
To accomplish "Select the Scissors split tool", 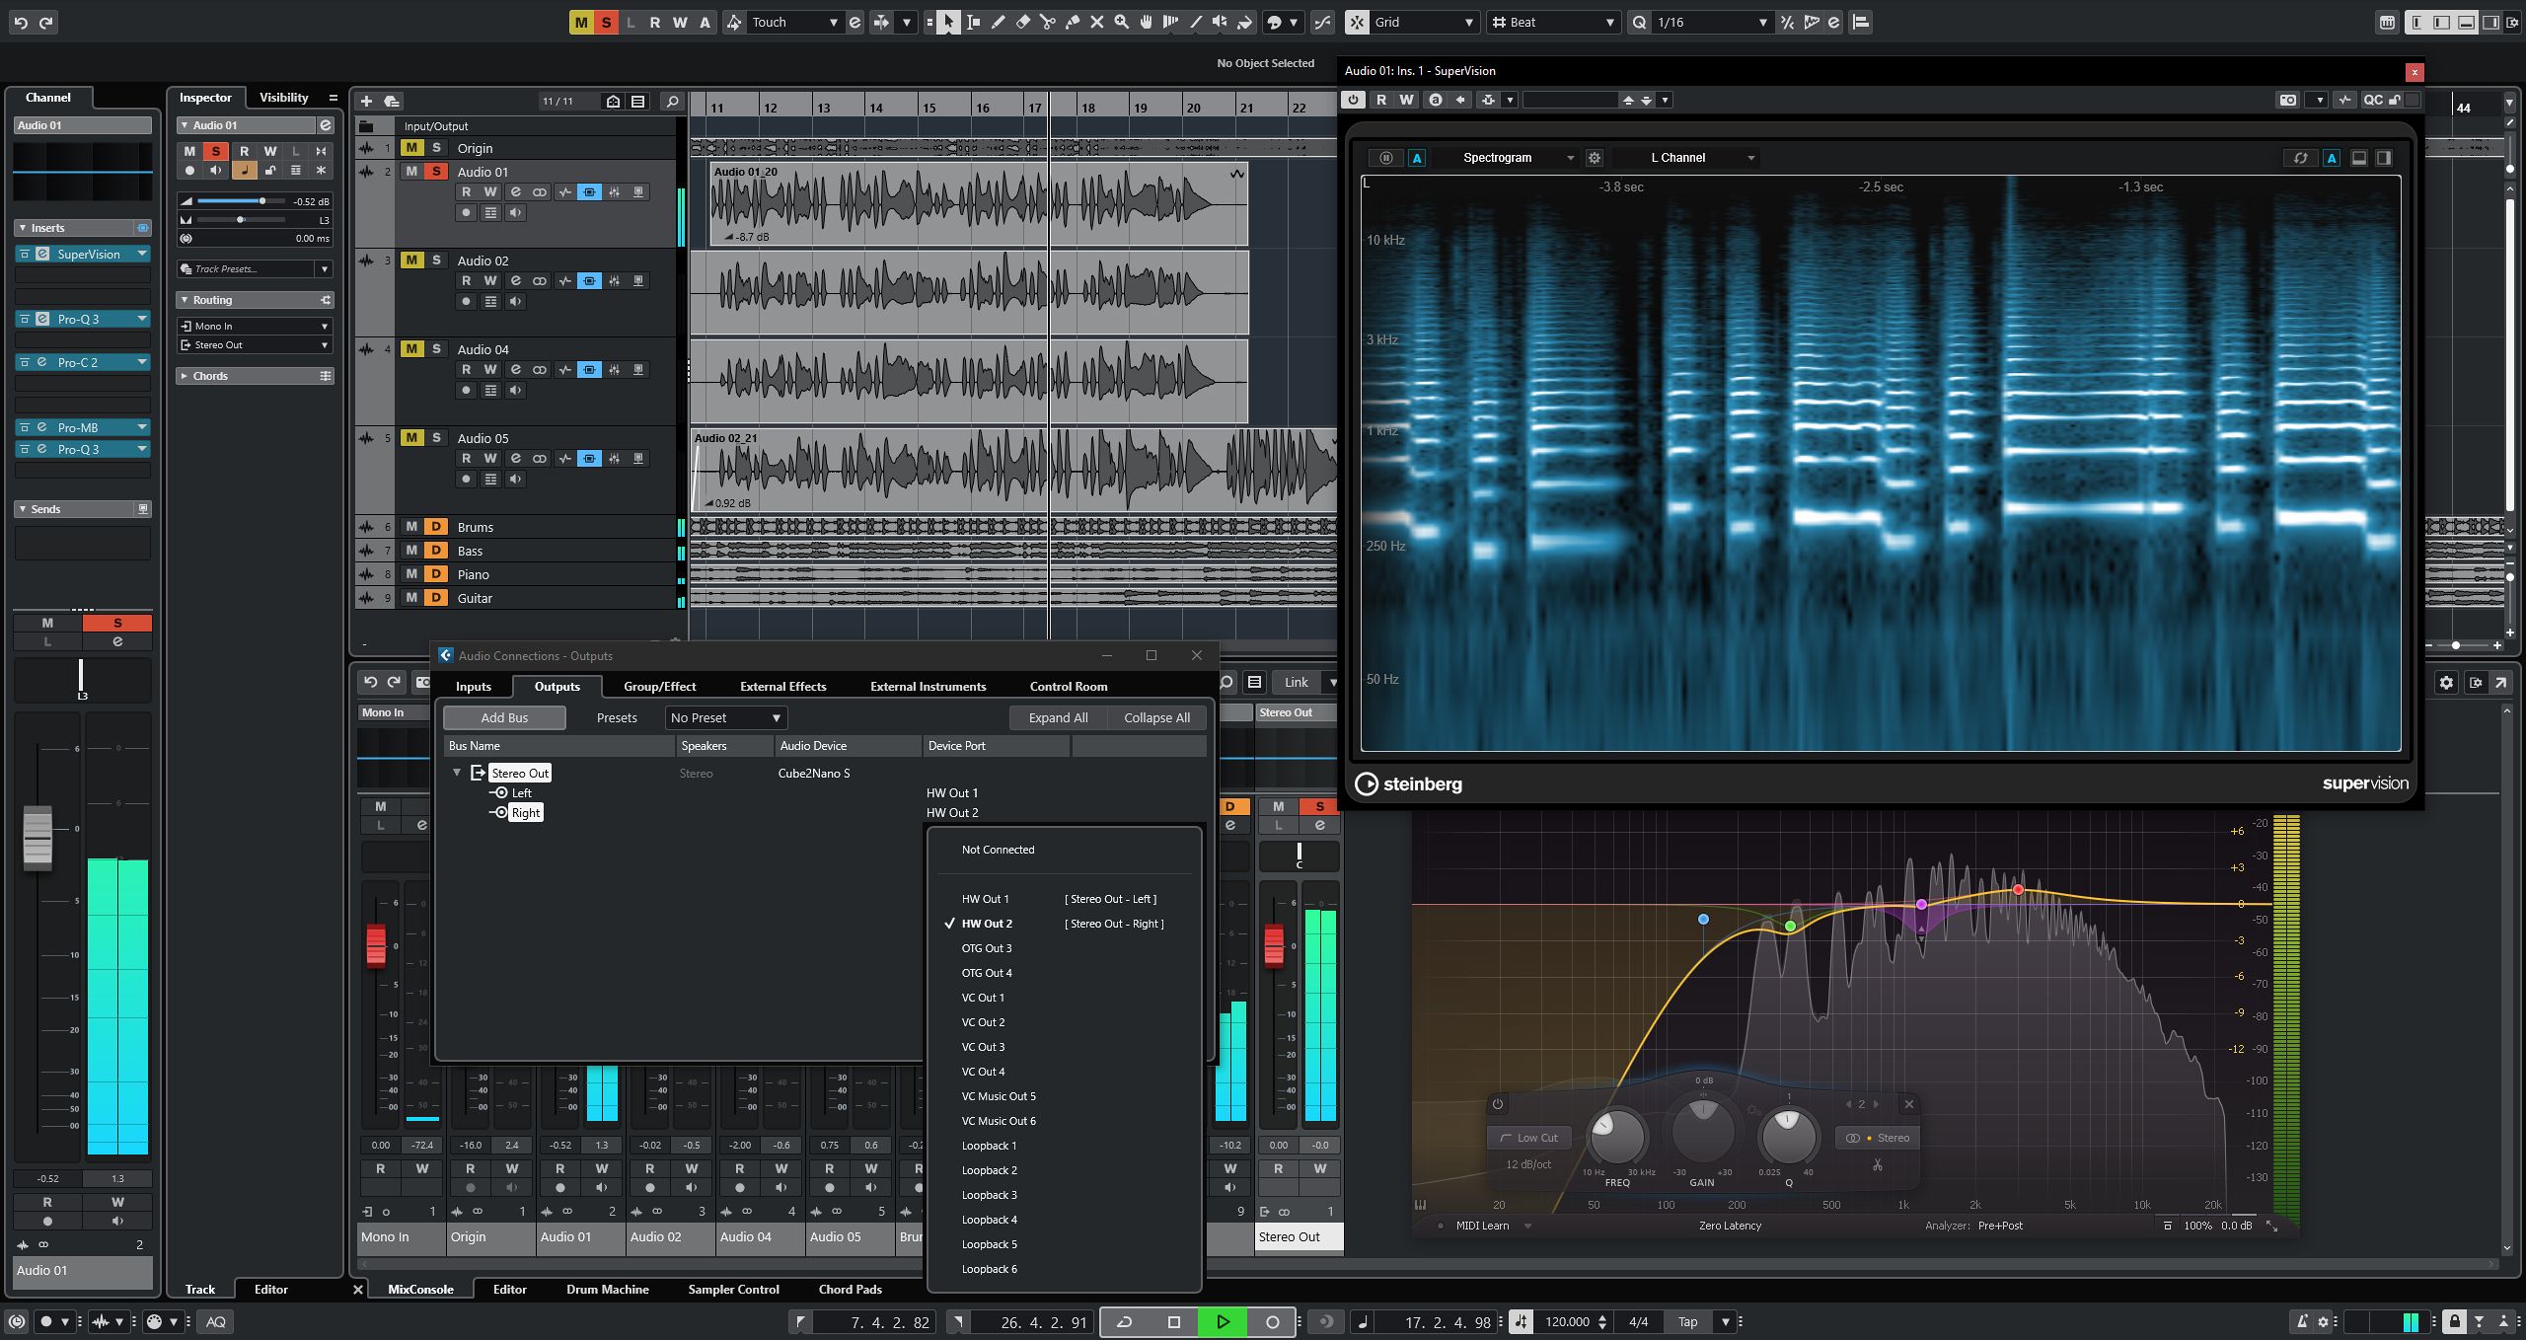I will (1047, 22).
